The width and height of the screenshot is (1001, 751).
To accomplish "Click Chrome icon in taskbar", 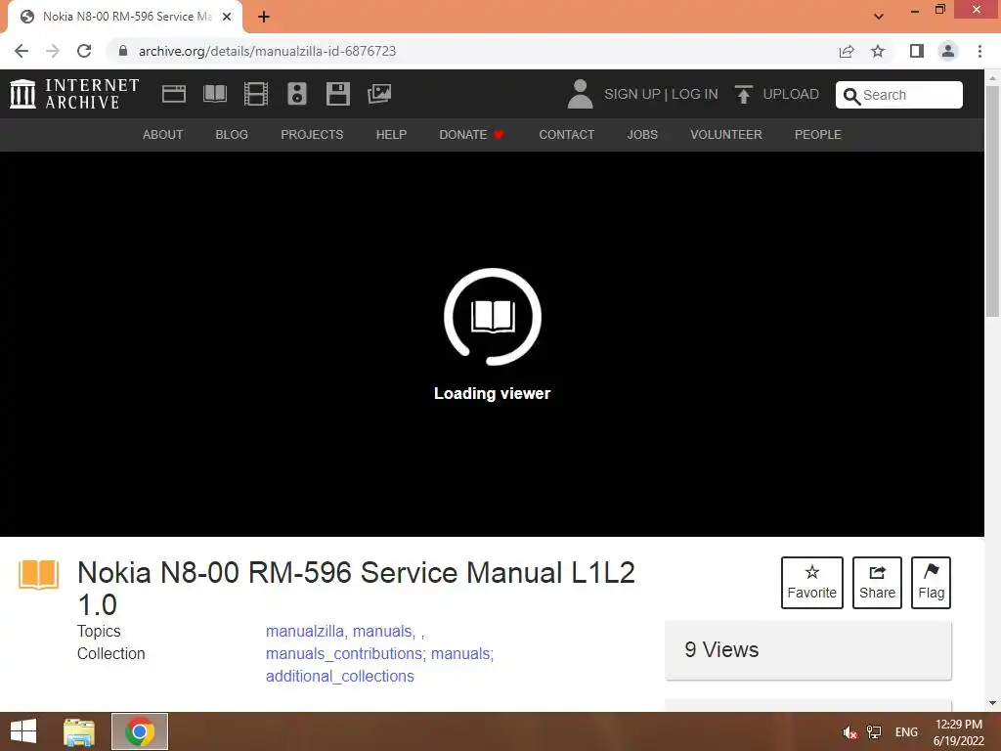I will [140, 731].
